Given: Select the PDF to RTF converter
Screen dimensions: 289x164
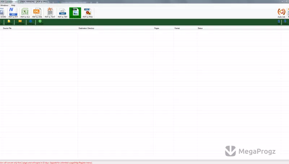Looking at the screenshot, I should point(13,13).
